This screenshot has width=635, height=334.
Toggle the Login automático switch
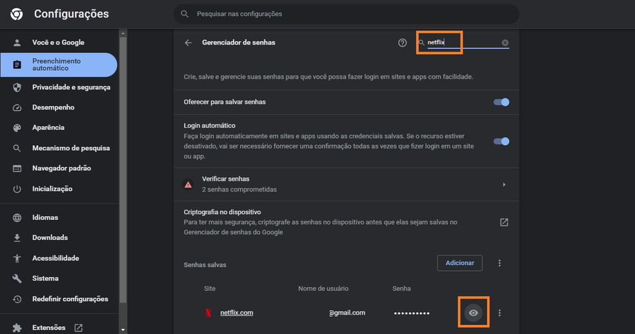click(501, 141)
